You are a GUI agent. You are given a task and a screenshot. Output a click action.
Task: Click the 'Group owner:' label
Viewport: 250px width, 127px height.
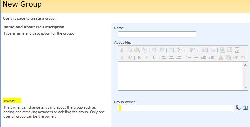pyautogui.click(x=125, y=102)
